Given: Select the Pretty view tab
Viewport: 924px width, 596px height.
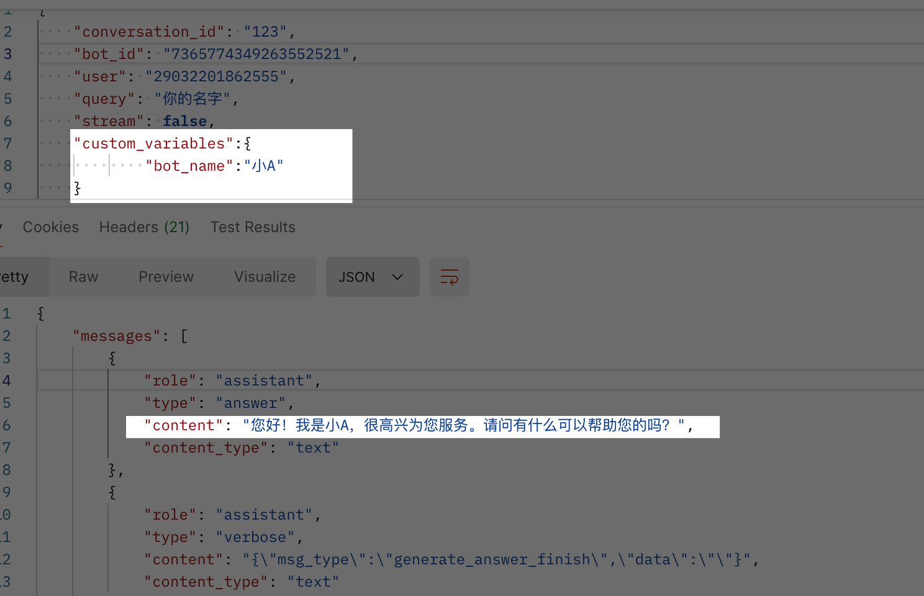Looking at the screenshot, I should 14,277.
